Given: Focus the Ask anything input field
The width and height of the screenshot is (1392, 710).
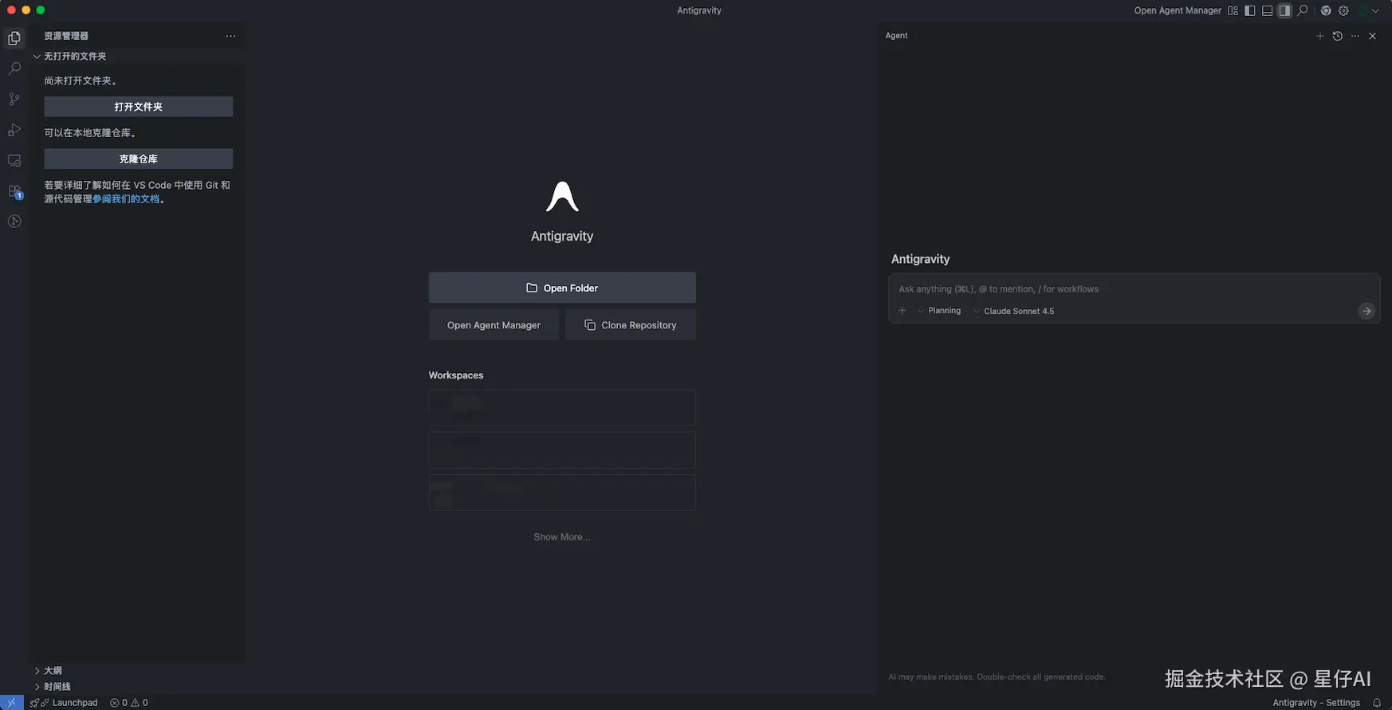Looking at the screenshot, I should [x=1134, y=289].
